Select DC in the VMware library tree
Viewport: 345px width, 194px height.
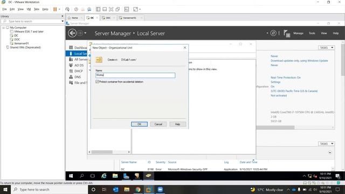point(16,36)
